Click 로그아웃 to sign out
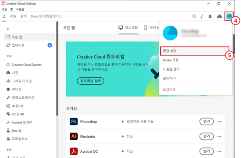 coord(169,89)
